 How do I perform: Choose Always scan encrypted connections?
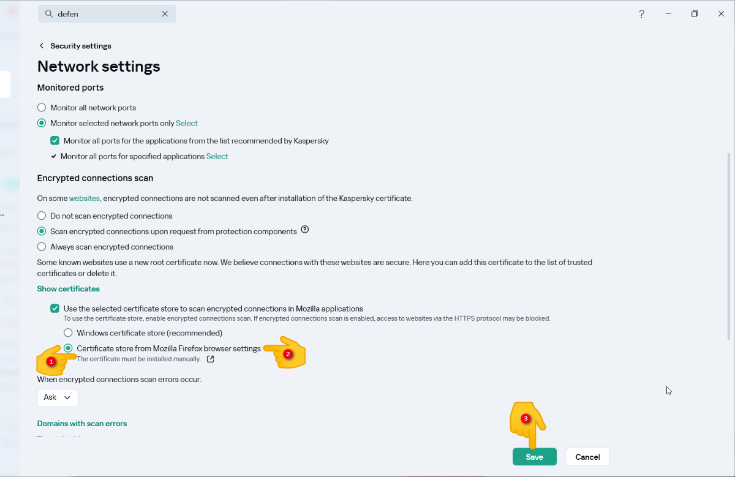tap(42, 247)
